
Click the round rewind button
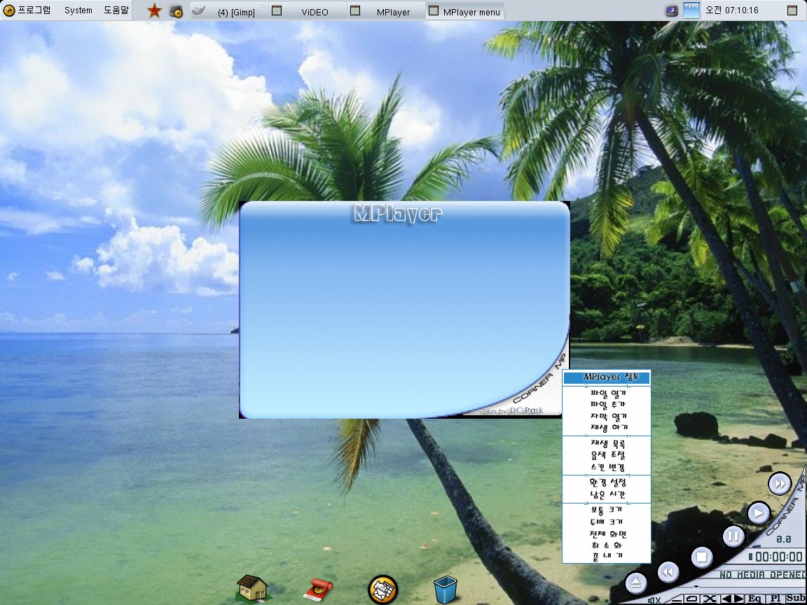pyautogui.click(x=668, y=573)
